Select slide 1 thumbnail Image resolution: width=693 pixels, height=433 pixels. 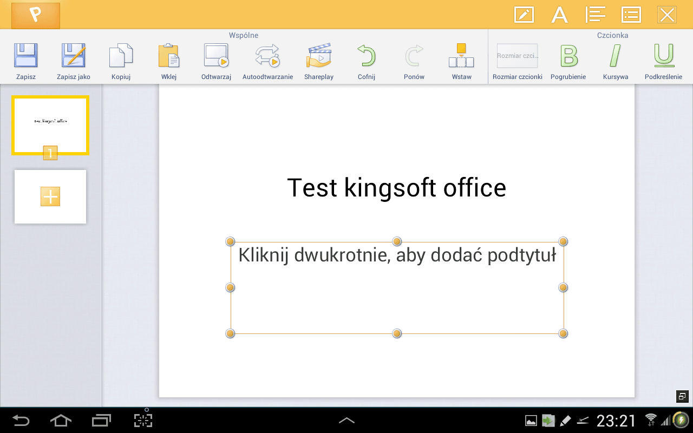click(50, 126)
